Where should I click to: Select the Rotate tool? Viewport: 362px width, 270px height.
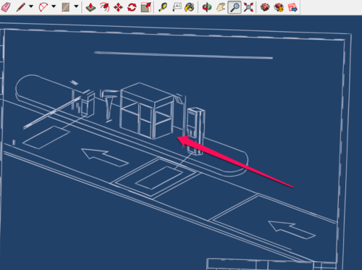[x=132, y=7]
